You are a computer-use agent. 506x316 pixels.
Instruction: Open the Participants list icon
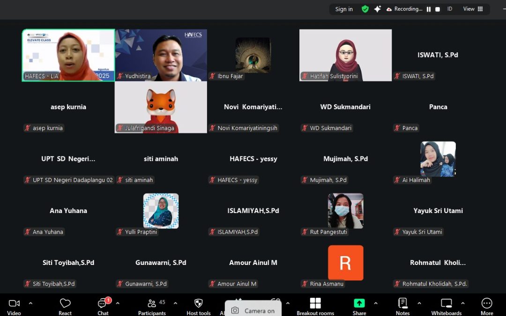coord(152,303)
